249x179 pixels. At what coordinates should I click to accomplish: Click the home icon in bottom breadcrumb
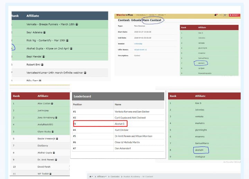click(x=91, y=176)
